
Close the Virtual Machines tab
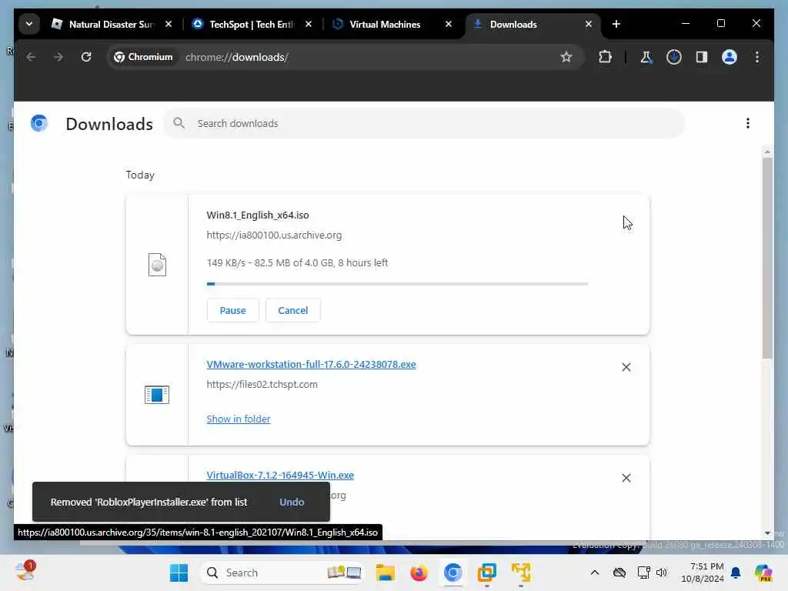click(449, 24)
